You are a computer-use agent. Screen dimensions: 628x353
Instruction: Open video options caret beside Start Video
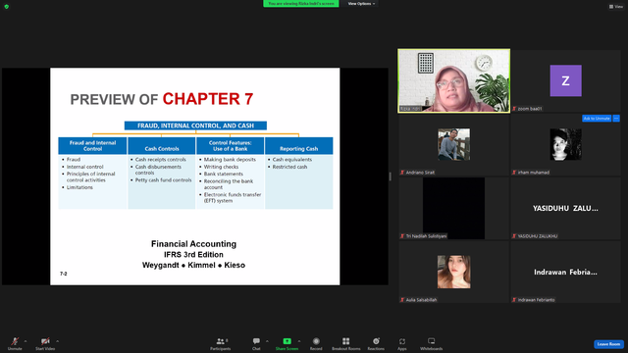pyautogui.click(x=57, y=341)
